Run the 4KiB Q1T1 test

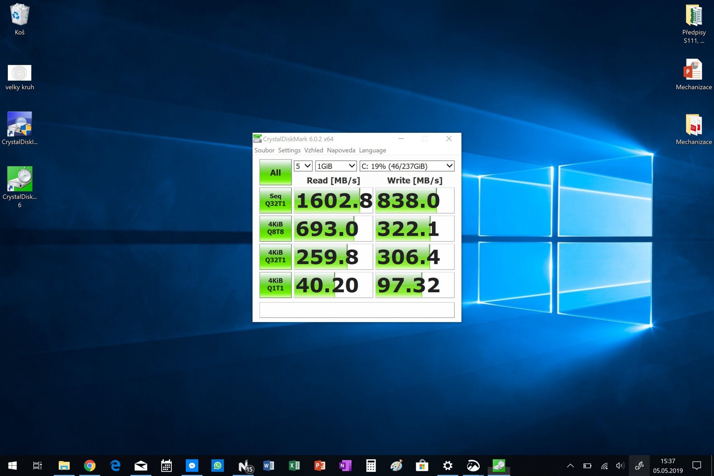275,284
